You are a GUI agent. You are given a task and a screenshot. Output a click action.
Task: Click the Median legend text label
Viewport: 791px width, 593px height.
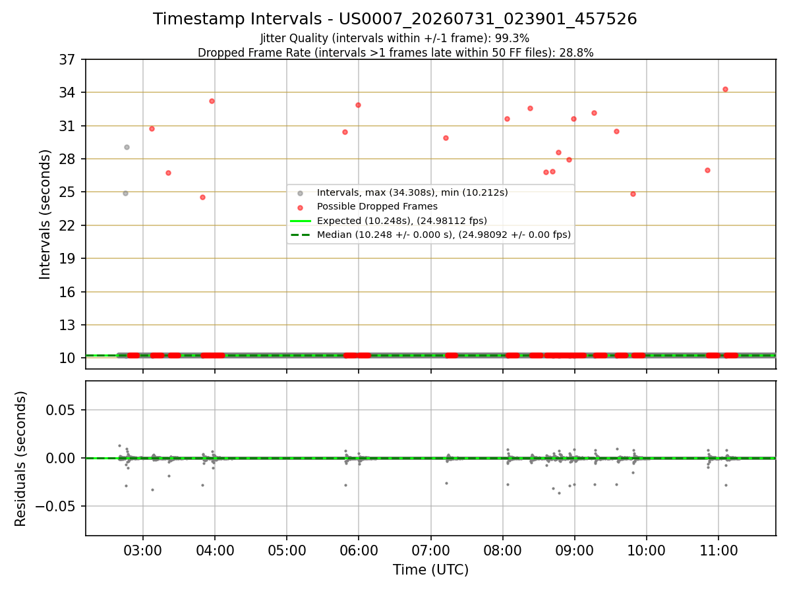[x=444, y=235]
